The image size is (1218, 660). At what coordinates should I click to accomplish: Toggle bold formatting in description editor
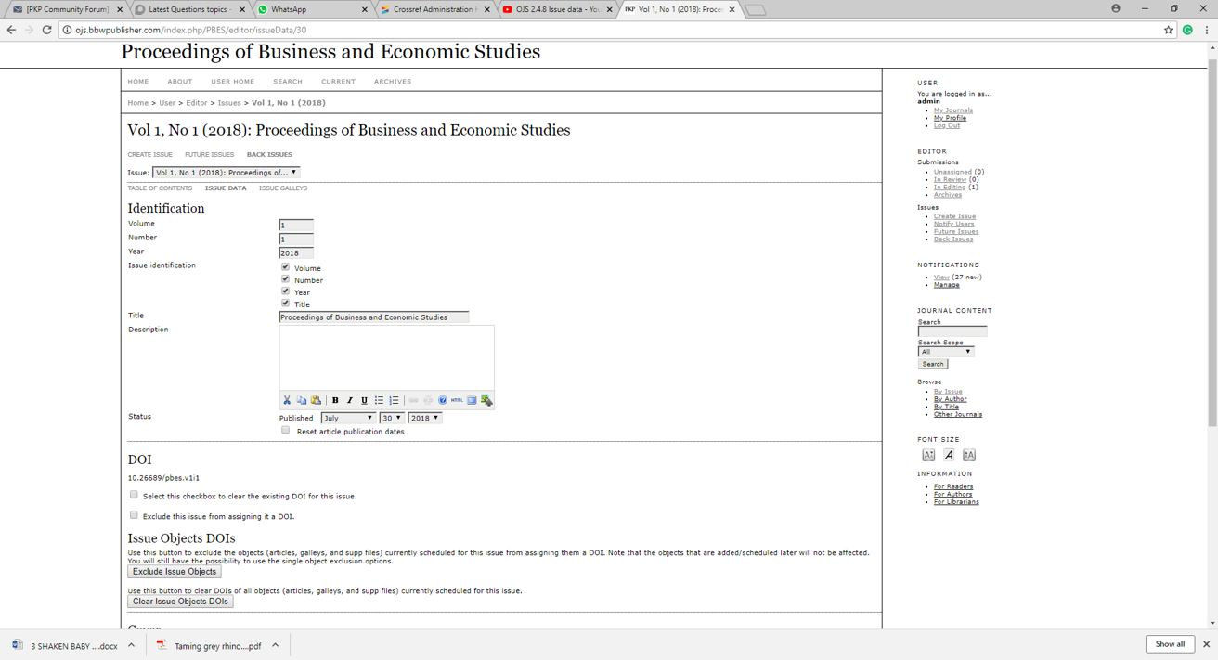coord(335,400)
